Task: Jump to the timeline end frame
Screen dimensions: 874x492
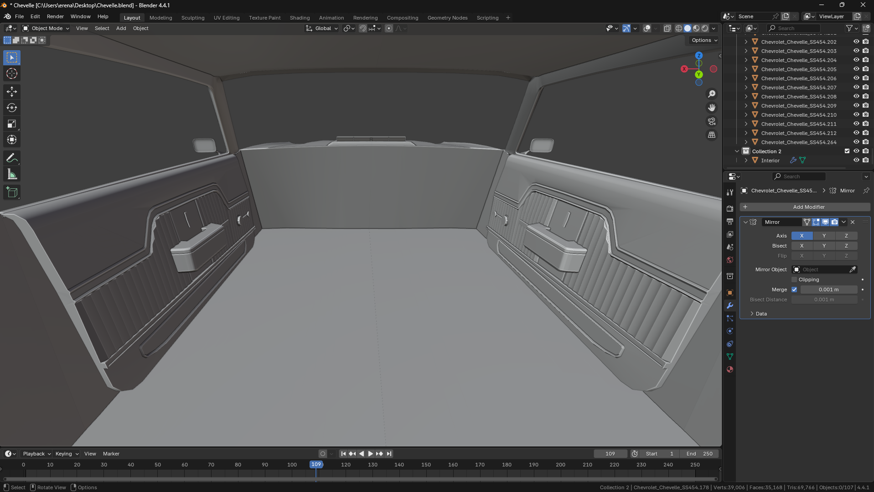Action: [x=389, y=454]
